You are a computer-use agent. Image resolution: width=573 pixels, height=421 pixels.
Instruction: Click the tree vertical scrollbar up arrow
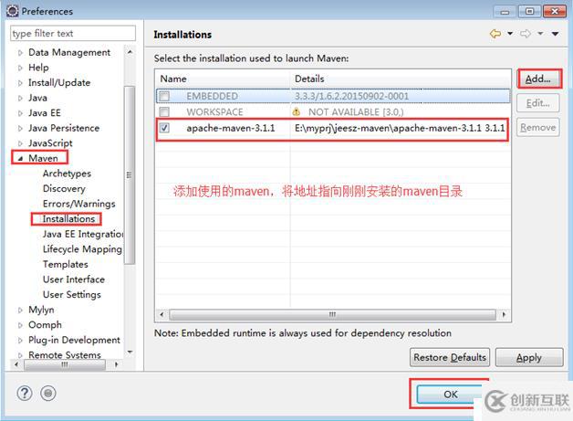pyautogui.click(x=130, y=52)
